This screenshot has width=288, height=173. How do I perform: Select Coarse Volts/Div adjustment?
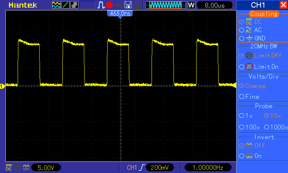tap(242, 86)
